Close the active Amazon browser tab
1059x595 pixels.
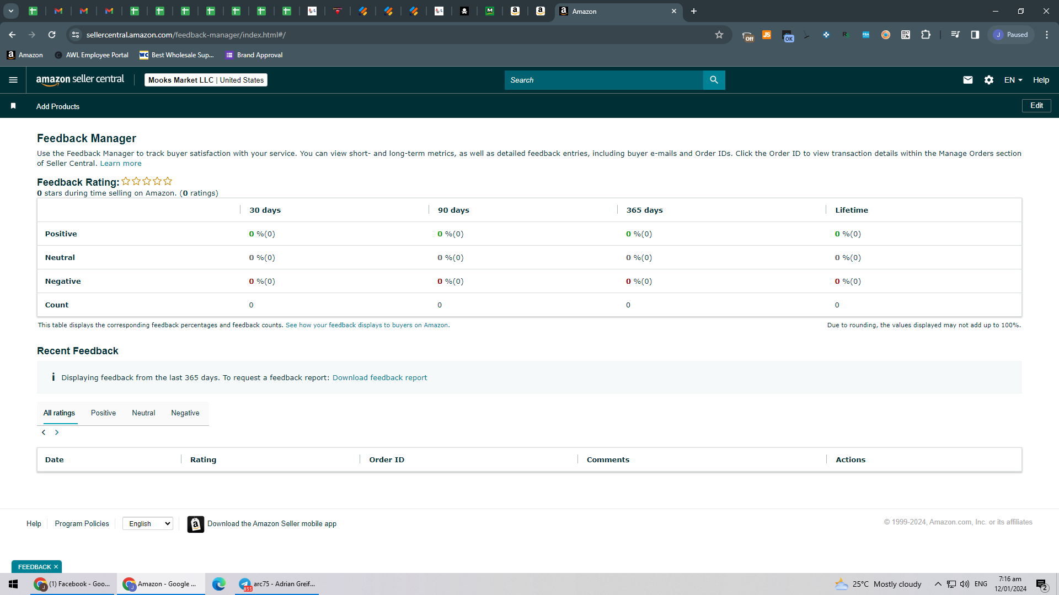673,11
